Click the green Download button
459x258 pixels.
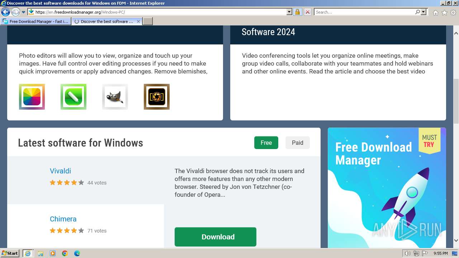[216, 237]
